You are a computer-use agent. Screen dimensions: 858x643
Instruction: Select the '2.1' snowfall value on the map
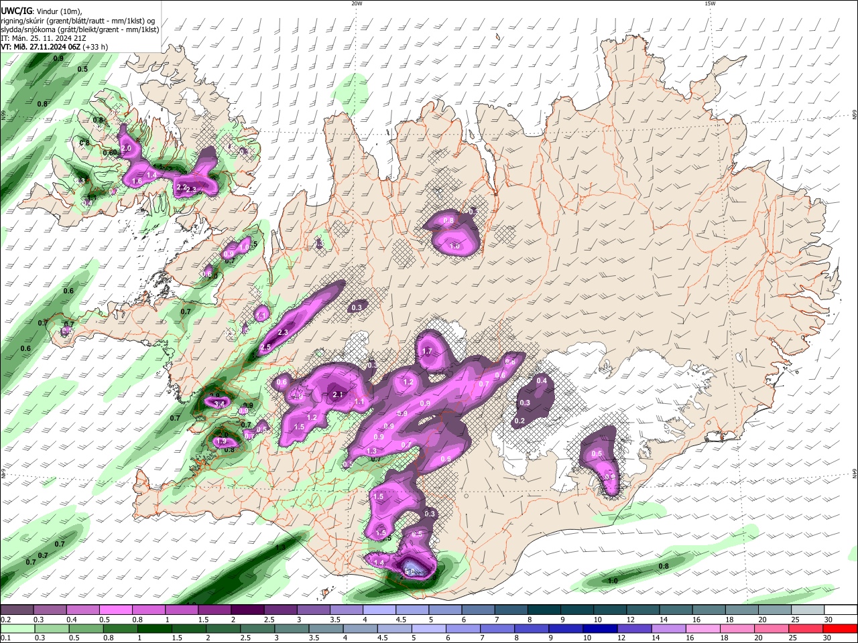[x=338, y=395]
